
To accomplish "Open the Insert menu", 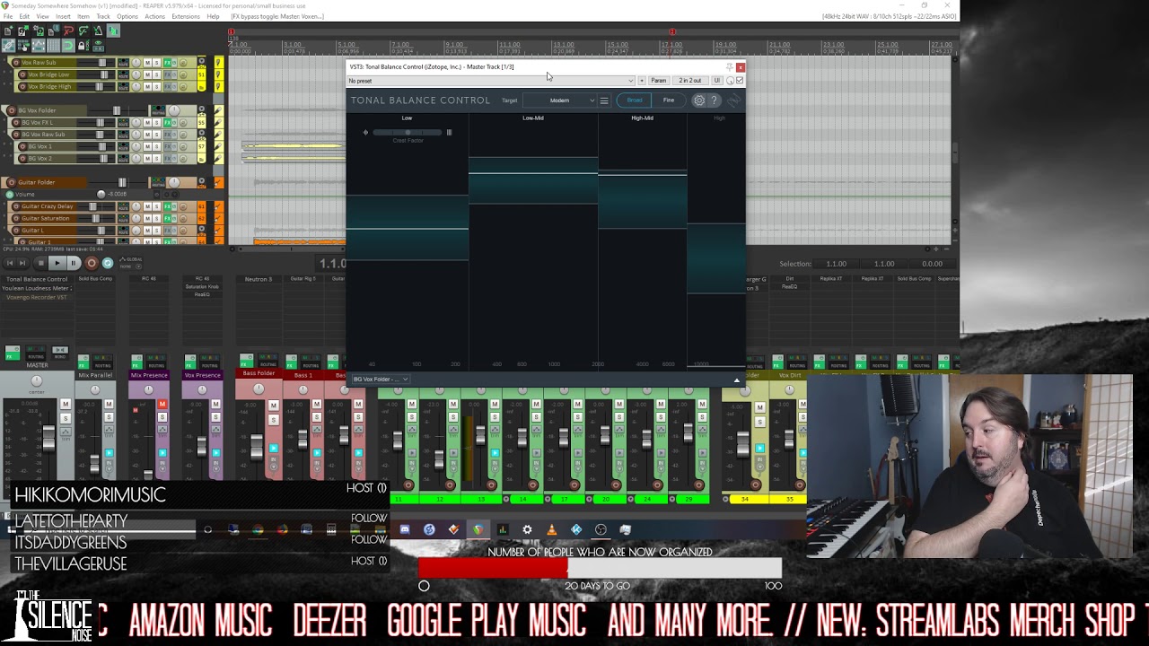I will [x=63, y=16].
